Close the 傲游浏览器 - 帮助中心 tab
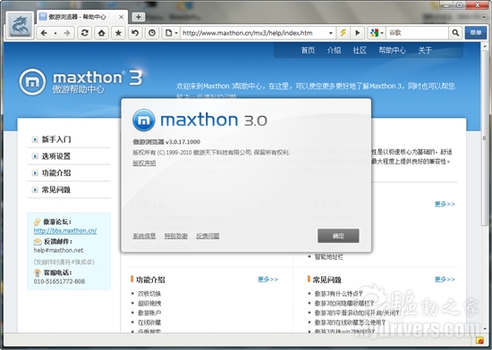Image resolution: width=492 pixels, height=350 pixels. (121, 17)
